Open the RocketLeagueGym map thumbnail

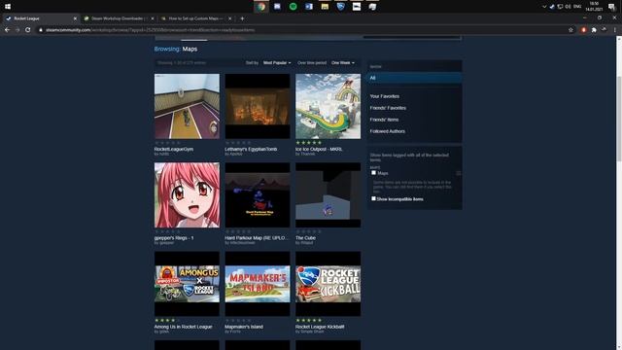pyautogui.click(x=187, y=106)
